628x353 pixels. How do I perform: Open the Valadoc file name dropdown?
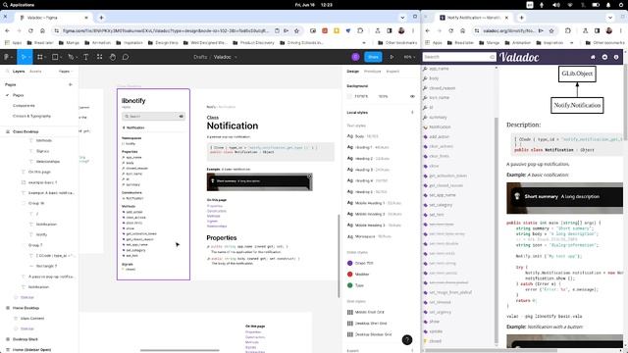click(235, 57)
